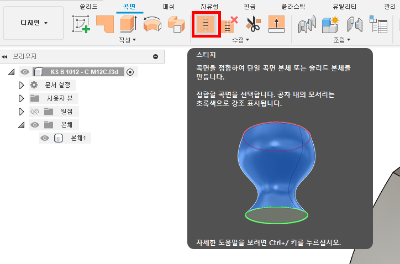The height and width of the screenshot is (264, 400).
Task: Expand the 사용자 뷰 folder
Action: coord(21,98)
